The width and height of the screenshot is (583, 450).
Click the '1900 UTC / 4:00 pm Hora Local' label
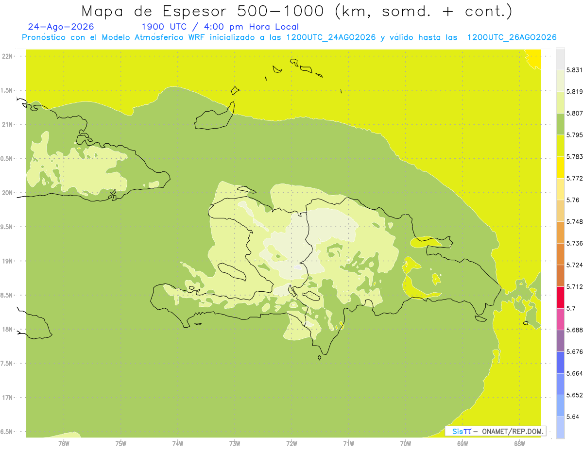click(220, 27)
